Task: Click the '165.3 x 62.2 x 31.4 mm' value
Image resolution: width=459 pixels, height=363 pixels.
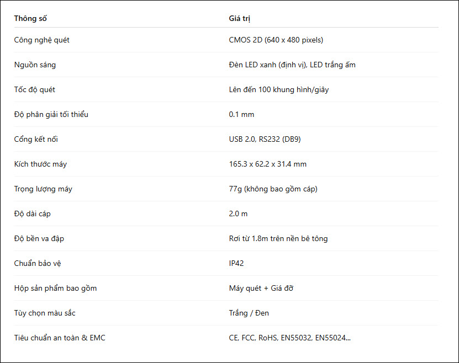Action: (267, 164)
